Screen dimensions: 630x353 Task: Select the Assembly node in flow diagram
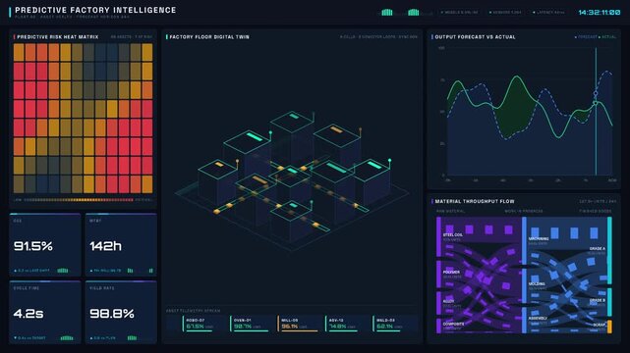click(524, 321)
